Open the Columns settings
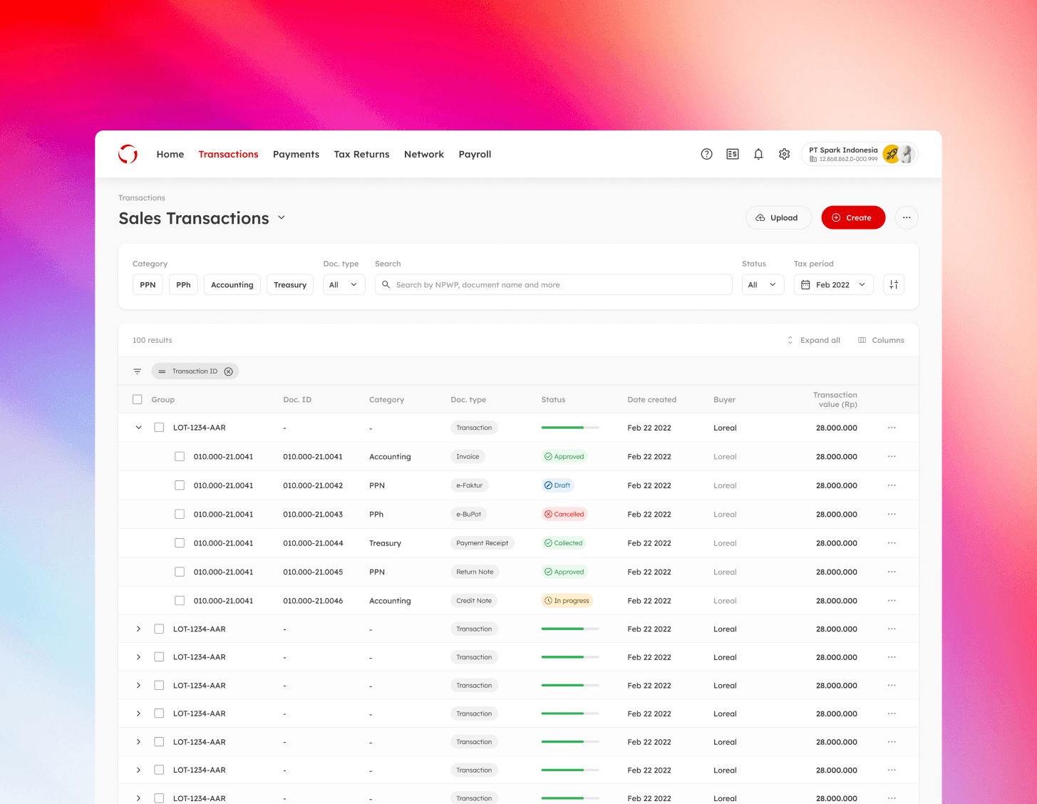Screen dimensions: 1037x804 click(x=881, y=340)
